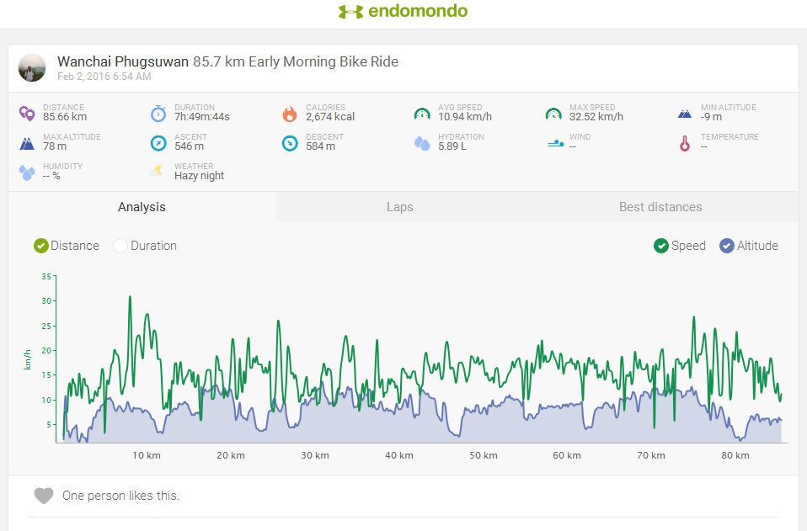Click the max speed gauge icon
Viewport: 807px width, 531px height.
(x=553, y=114)
